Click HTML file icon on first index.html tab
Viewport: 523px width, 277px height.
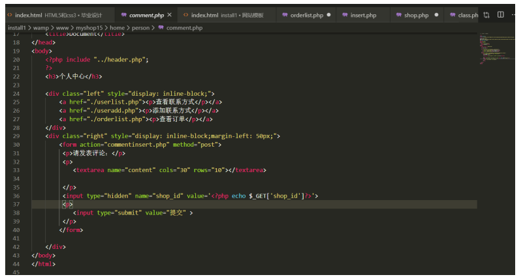pyautogui.click(x=10, y=15)
